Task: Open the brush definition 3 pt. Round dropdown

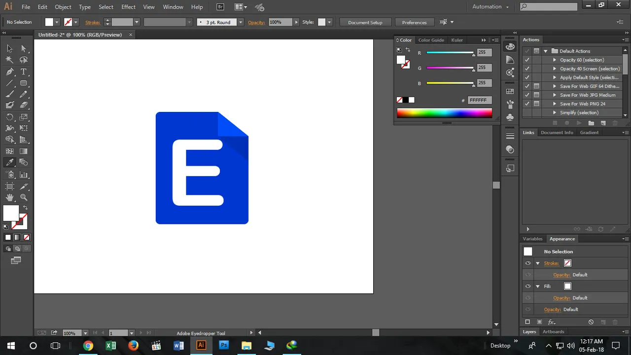Action: pos(241,22)
